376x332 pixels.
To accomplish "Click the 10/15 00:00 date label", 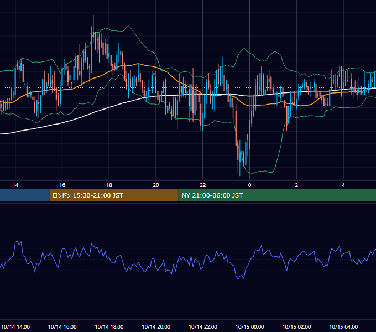I will pos(249,326).
